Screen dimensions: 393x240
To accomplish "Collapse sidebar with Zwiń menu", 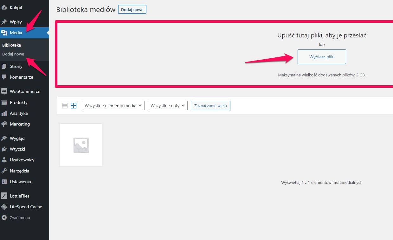I will tap(16, 217).
